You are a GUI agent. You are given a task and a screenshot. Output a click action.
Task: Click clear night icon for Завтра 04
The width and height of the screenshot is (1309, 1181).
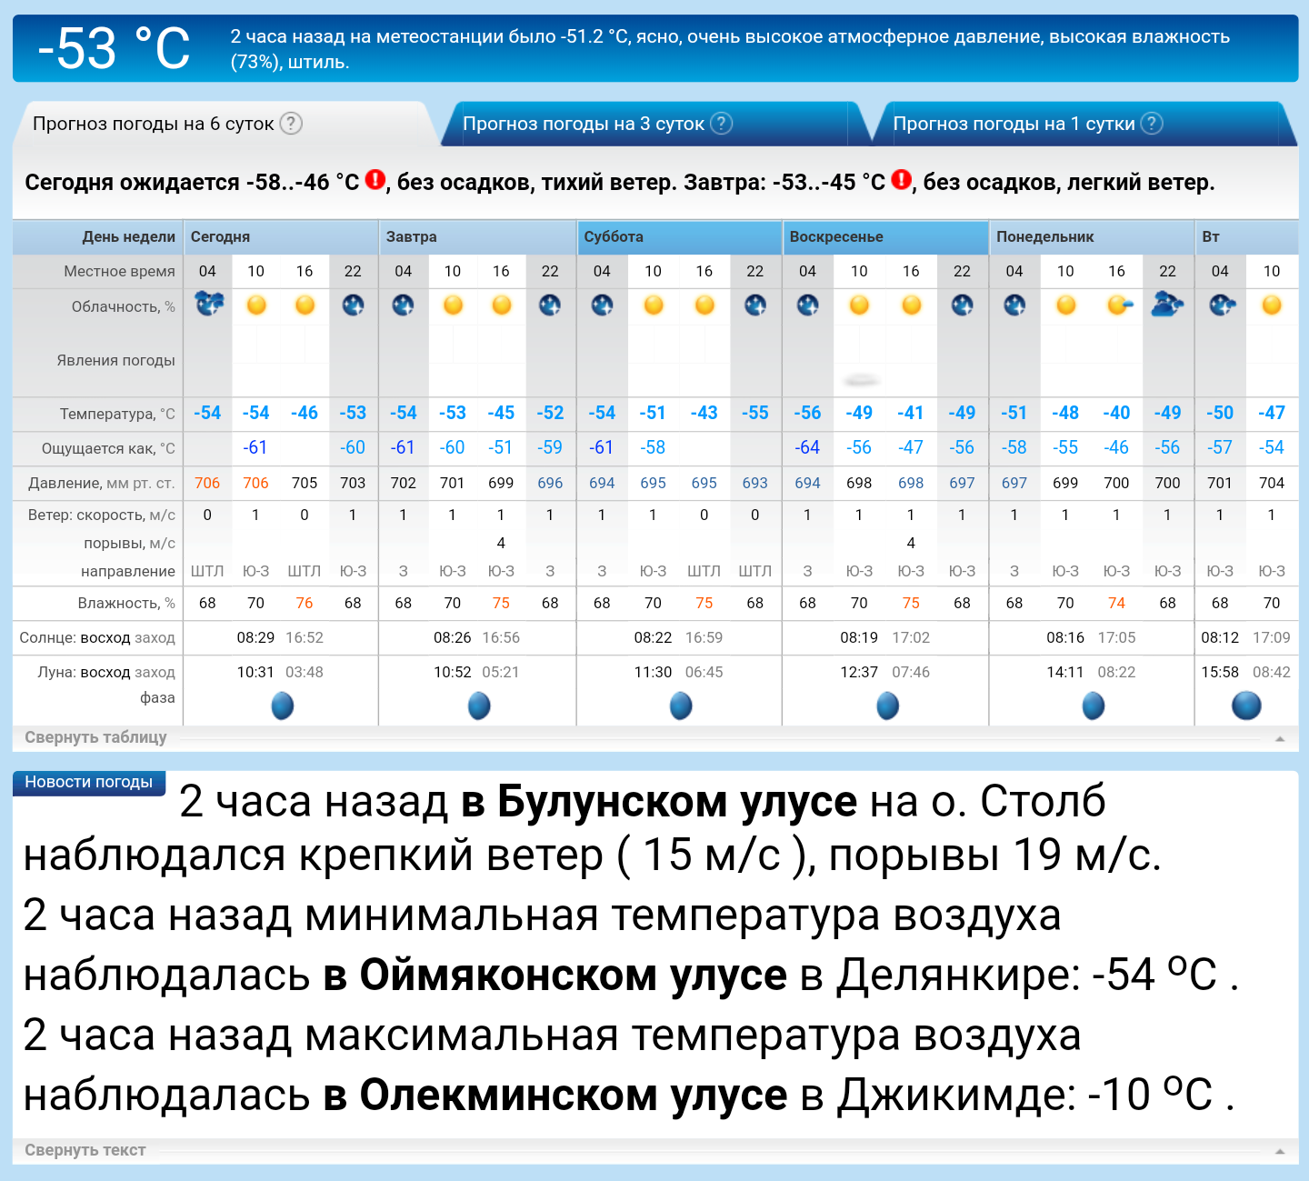point(403,305)
